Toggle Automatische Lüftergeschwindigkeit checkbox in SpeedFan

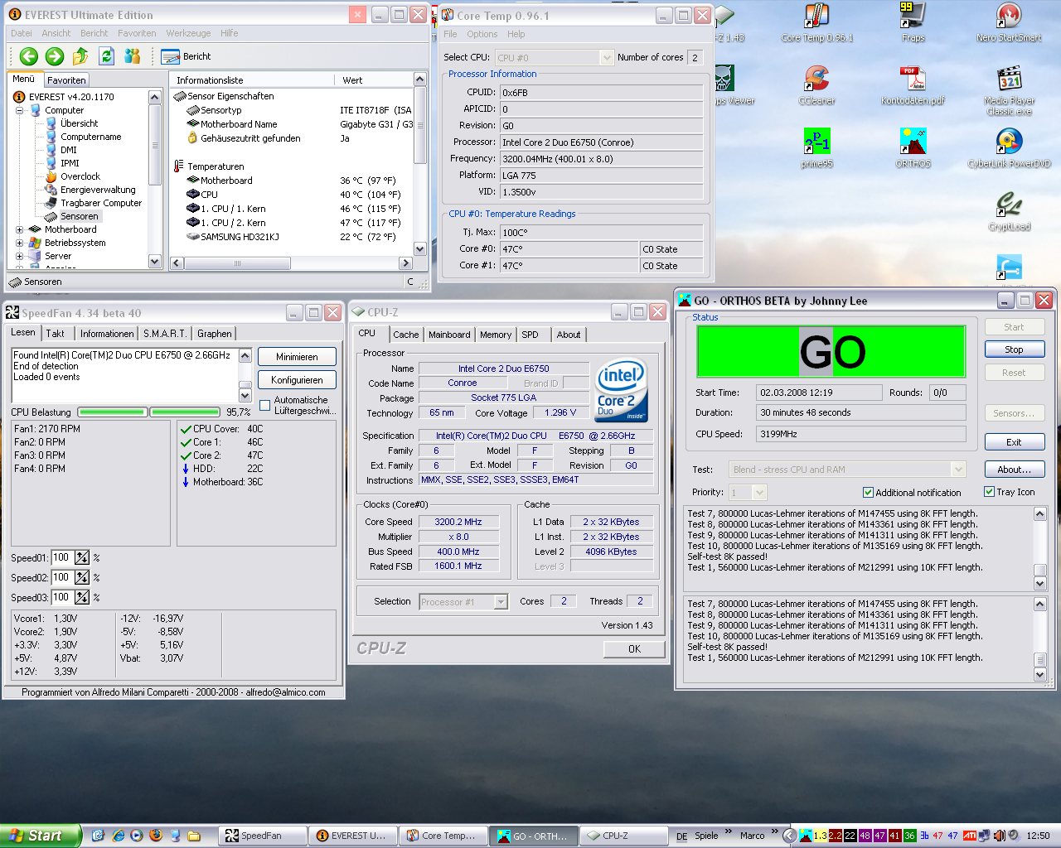265,405
